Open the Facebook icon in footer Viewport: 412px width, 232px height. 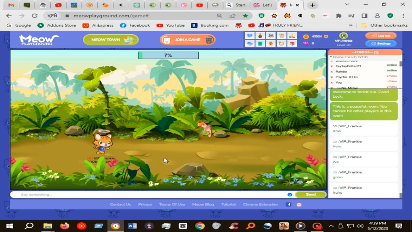coord(289,205)
